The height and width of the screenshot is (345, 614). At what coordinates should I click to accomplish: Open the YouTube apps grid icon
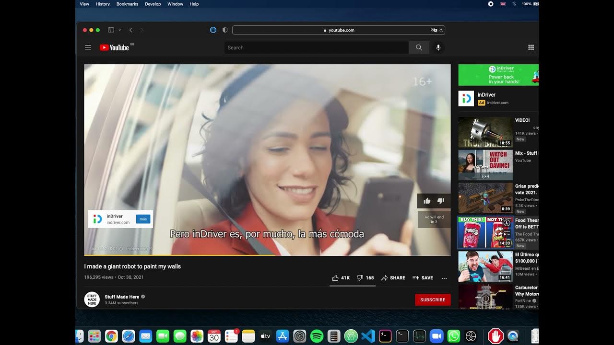point(531,47)
